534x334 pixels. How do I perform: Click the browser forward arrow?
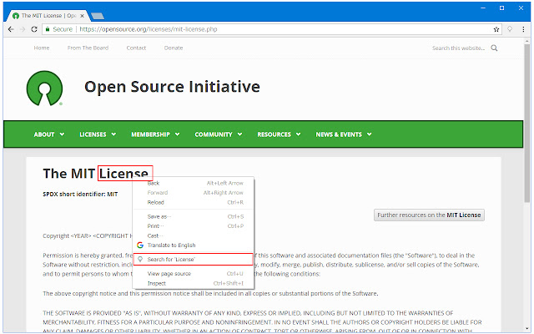(23, 29)
